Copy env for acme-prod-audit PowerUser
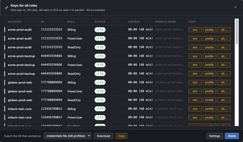Viewport: 243px width, 142px height. pyautogui.click(x=195, y=39)
